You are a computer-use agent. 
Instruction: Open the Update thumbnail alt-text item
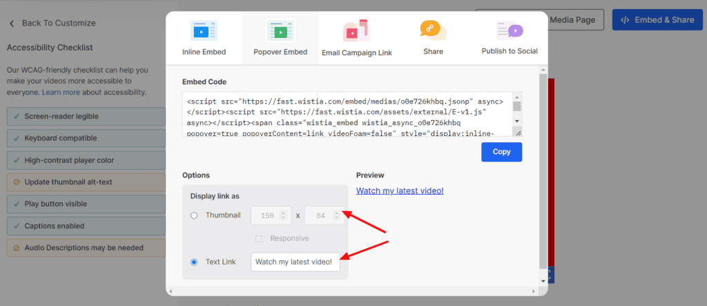86,182
